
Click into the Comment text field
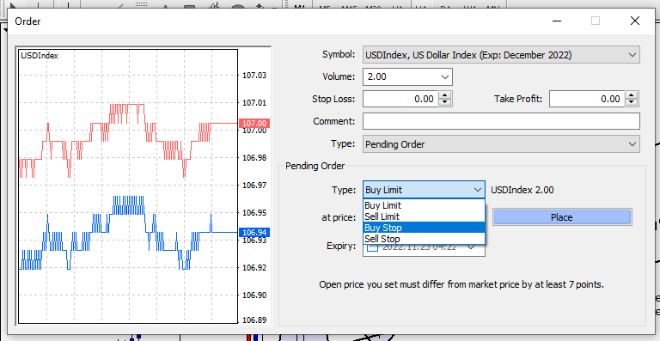click(501, 121)
